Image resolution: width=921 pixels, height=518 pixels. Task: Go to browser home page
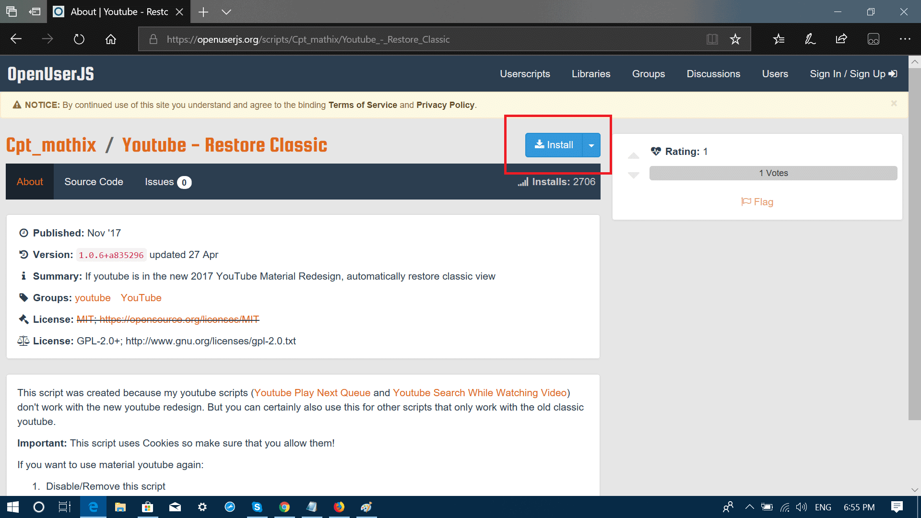[111, 39]
